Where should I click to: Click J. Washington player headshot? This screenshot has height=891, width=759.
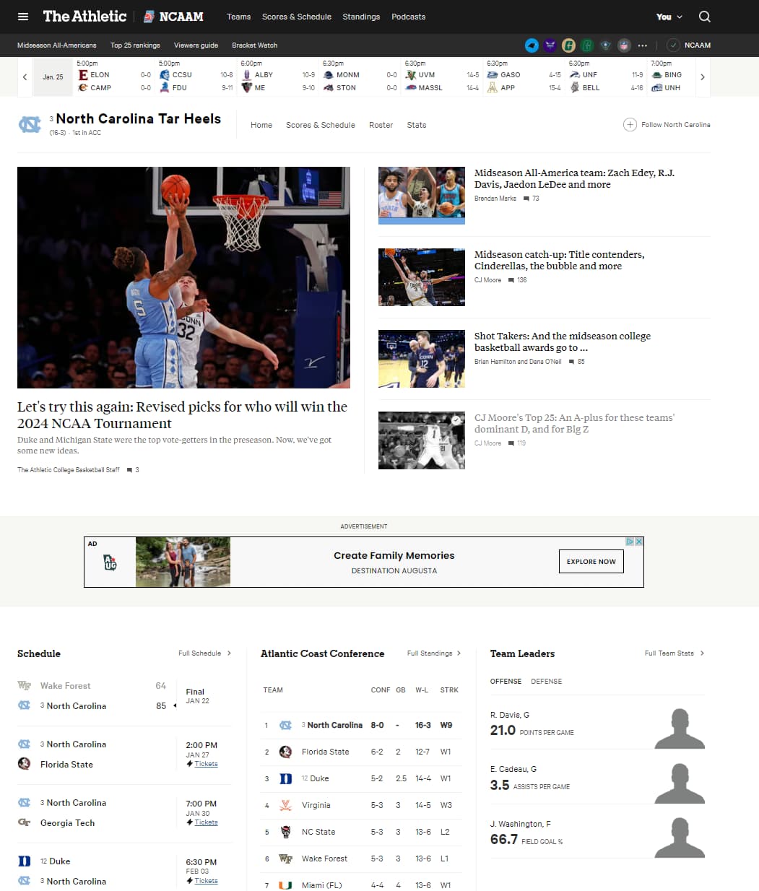(x=680, y=838)
